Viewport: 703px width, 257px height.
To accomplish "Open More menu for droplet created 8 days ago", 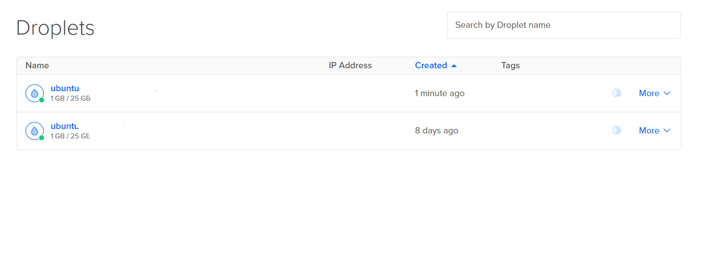I will (x=649, y=130).
